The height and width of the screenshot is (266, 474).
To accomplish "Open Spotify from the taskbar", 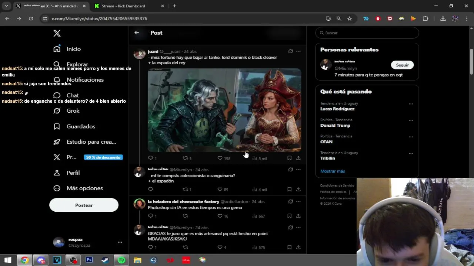I will (x=121, y=260).
